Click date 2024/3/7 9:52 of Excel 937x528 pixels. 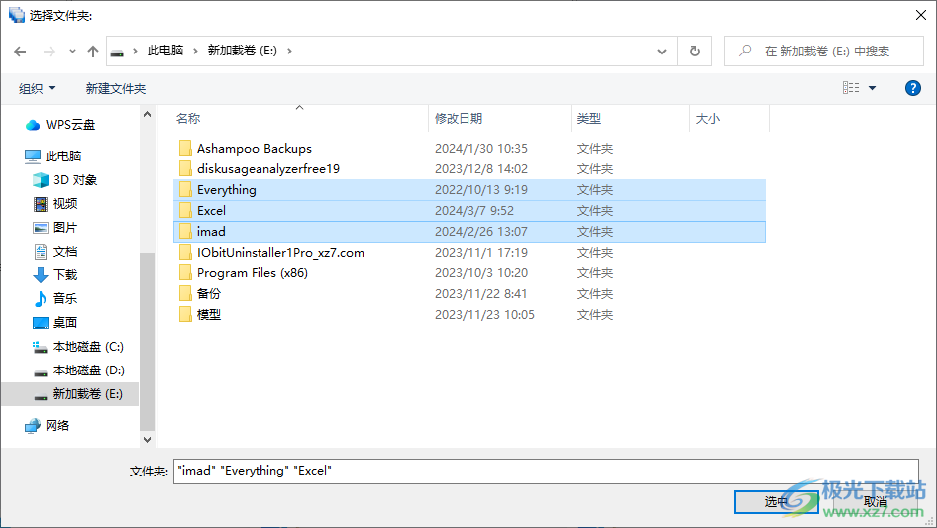(473, 210)
